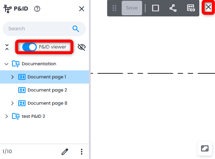Image resolution: width=215 pixels, height=159 pixels.
Task: Toggle the crossed-eye visibility icon
Action: pyautogui.click(x=82, y=47)
